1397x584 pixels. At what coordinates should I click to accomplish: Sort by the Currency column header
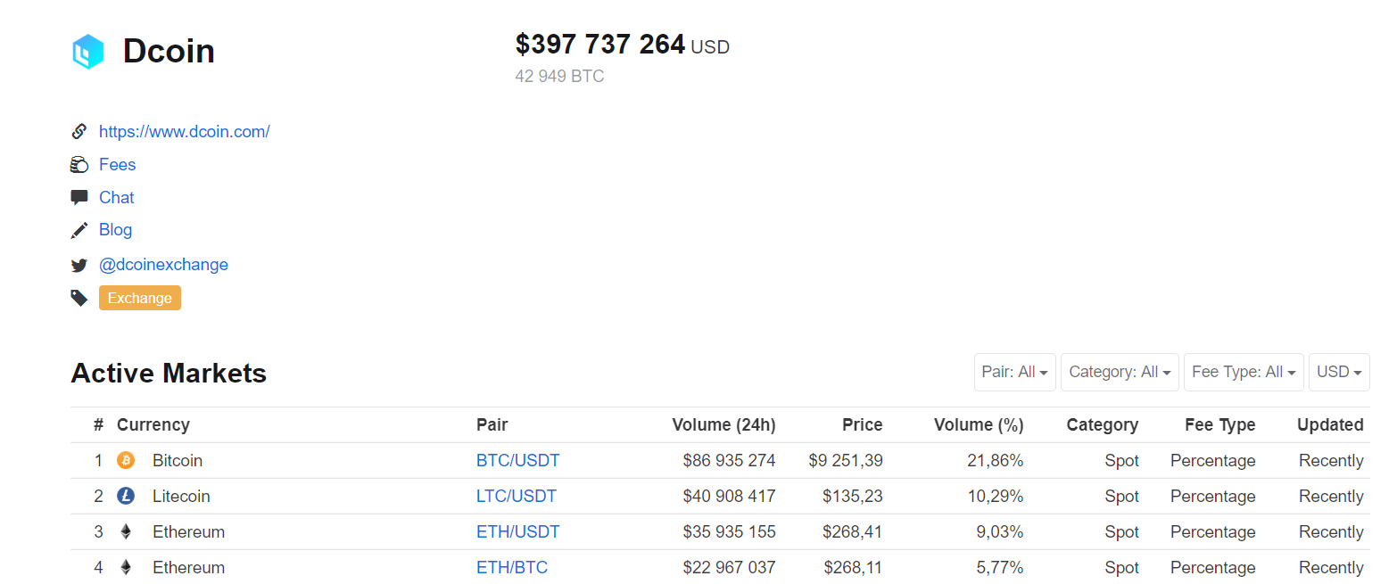point(153,425)
